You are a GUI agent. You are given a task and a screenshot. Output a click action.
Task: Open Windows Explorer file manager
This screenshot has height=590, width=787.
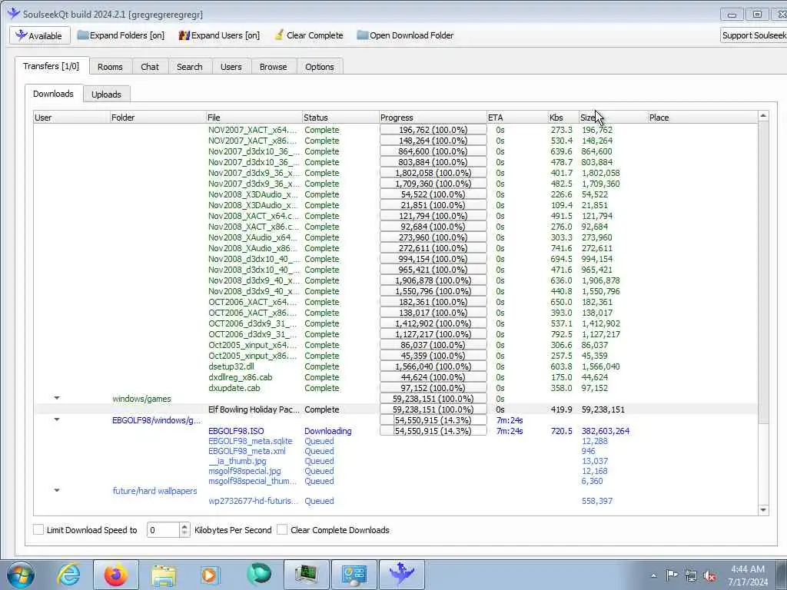(x=164, y=575)
